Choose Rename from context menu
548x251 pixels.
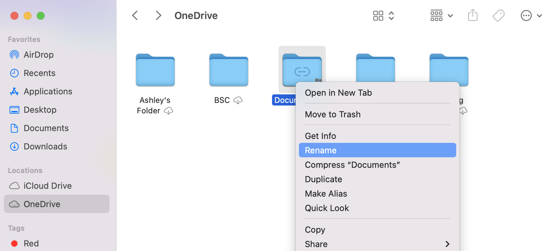pyautogui.click(x=378, y=150)
